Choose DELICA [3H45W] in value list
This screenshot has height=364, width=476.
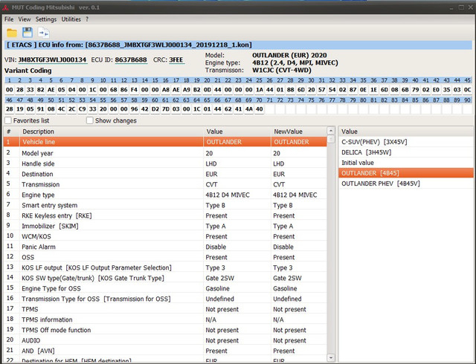367,152
